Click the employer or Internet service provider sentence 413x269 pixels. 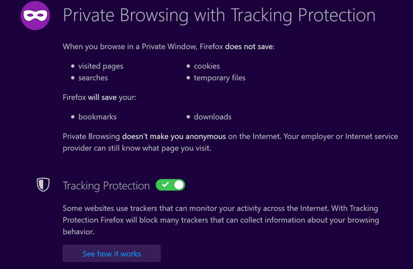pos(230,142)
